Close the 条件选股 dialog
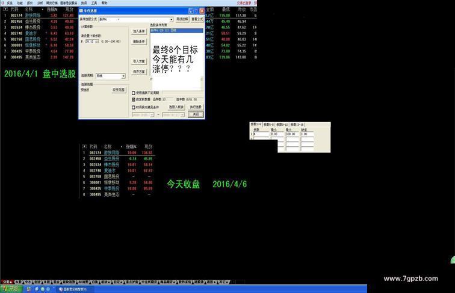Image resolution: width=455 pixels, height=293 pixels. [202, 11]
